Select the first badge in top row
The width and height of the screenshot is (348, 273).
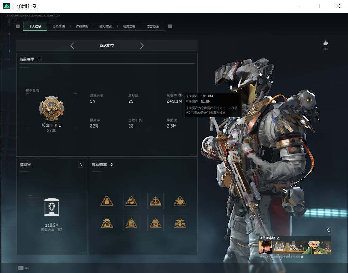click(x=107, y=201)
